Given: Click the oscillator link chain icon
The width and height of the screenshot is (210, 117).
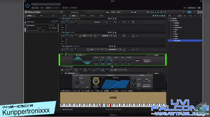Looking at the screenshot, I should 62,70.
